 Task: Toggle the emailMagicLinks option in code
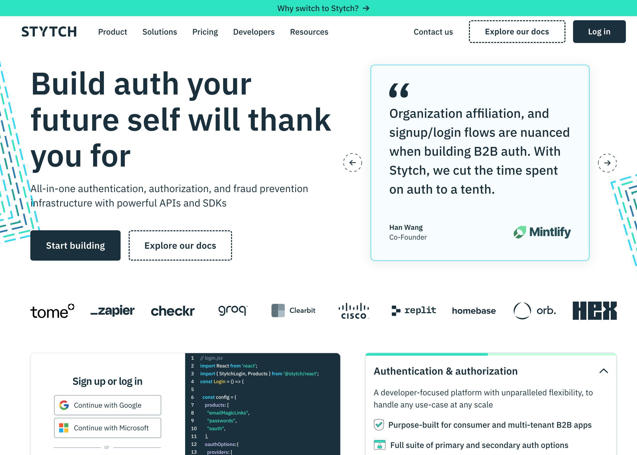coord(228,413)
